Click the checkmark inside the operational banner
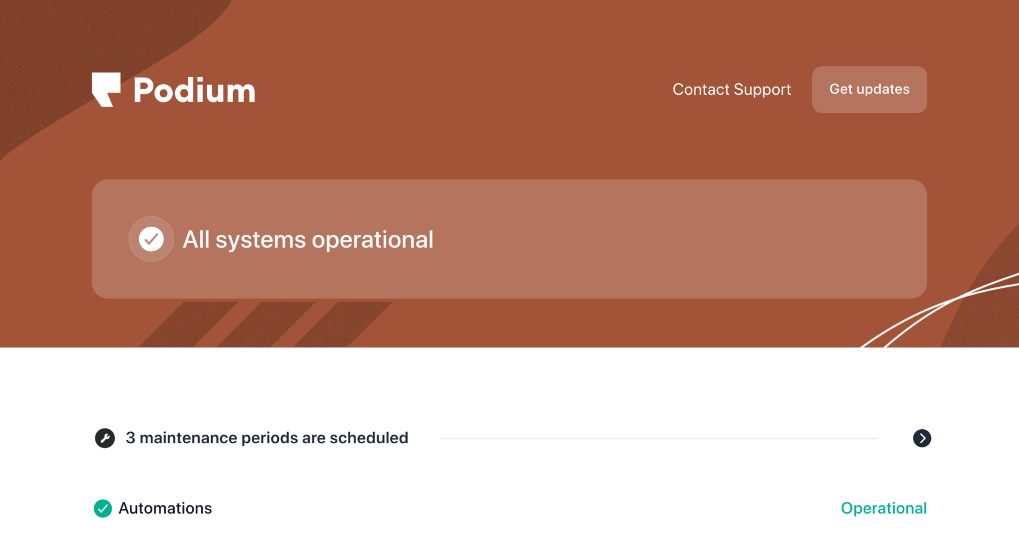The width and height of the screenshot is (1019, 535). click(151, 239)
